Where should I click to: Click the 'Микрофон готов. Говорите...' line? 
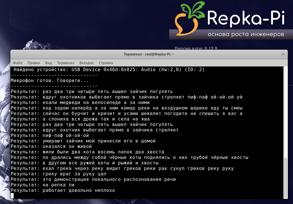point(50,81)
